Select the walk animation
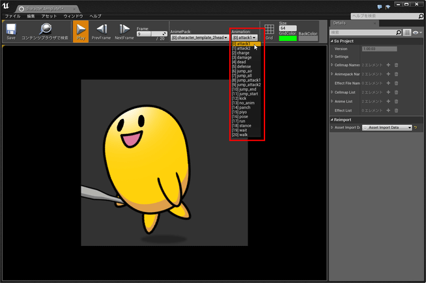Viewport: 426px width, 283px height. pyautogui.click(x=246, y=135)
